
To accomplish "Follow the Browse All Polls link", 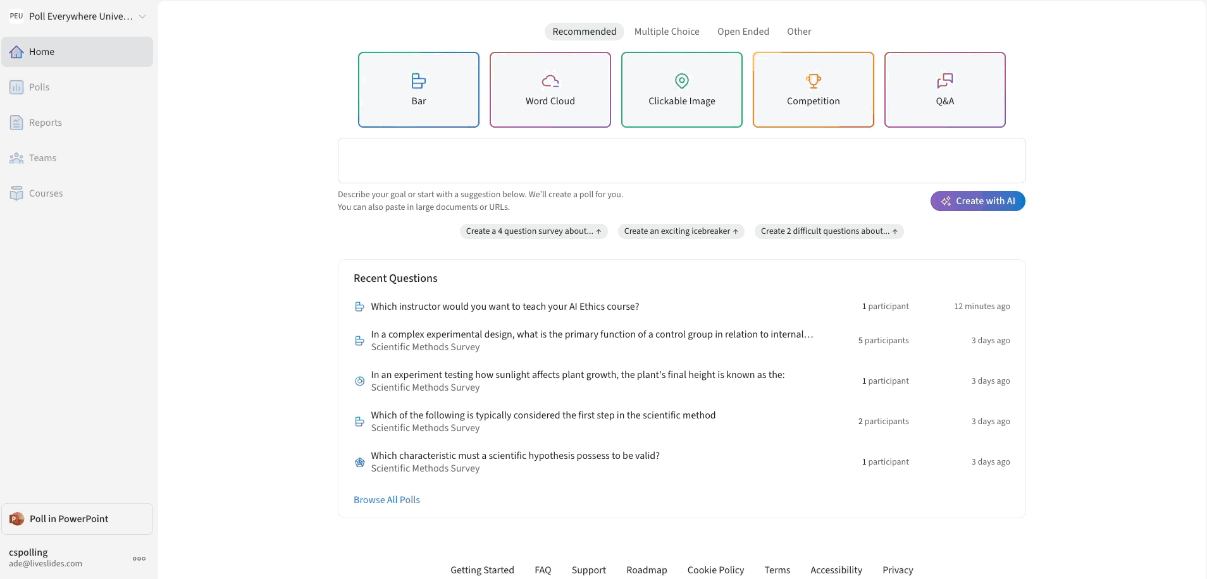I will click(387, 500).
